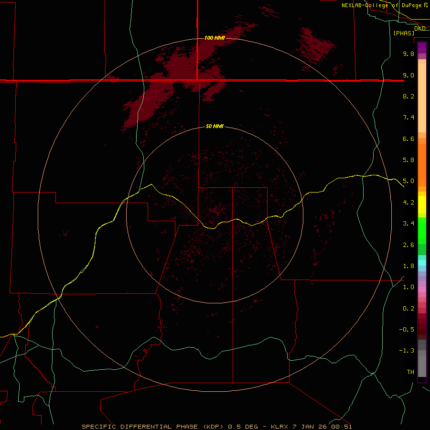Click the '7 JAN 26 00:51' timestamp
Screen dimensions: 430x430
[323, 427]
